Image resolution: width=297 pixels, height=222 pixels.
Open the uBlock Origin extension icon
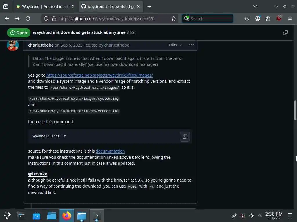coord(279,18)
